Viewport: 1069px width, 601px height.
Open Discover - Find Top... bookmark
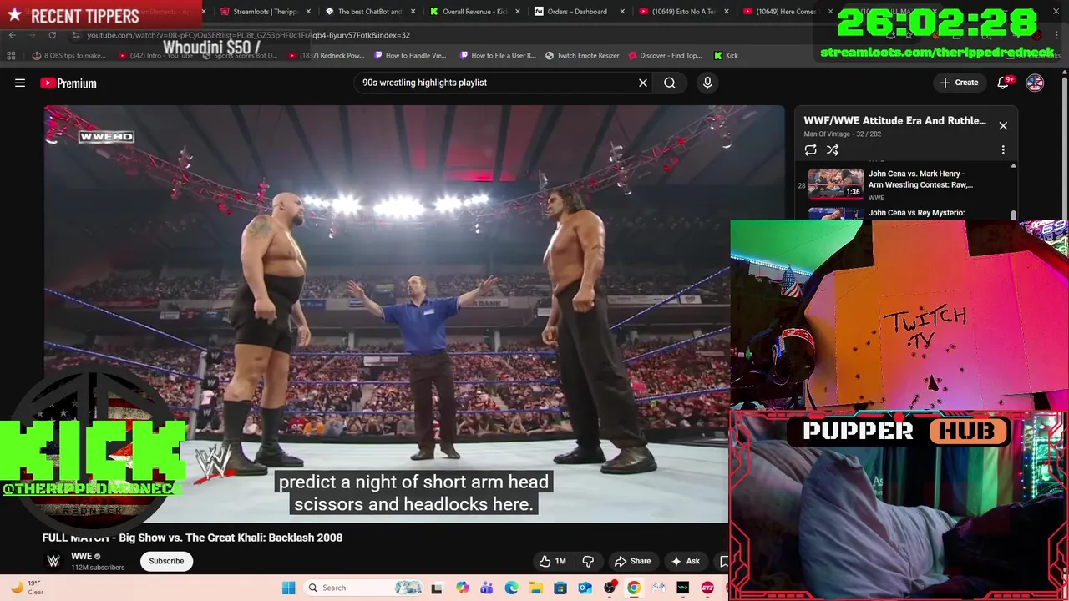pyautogui.click(x=665, y=56)
